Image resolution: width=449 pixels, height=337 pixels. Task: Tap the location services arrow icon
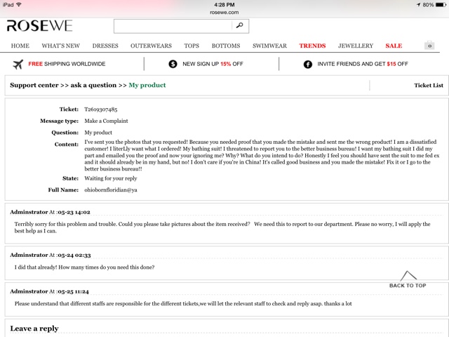pyautogui.click(x=418, y=5)
